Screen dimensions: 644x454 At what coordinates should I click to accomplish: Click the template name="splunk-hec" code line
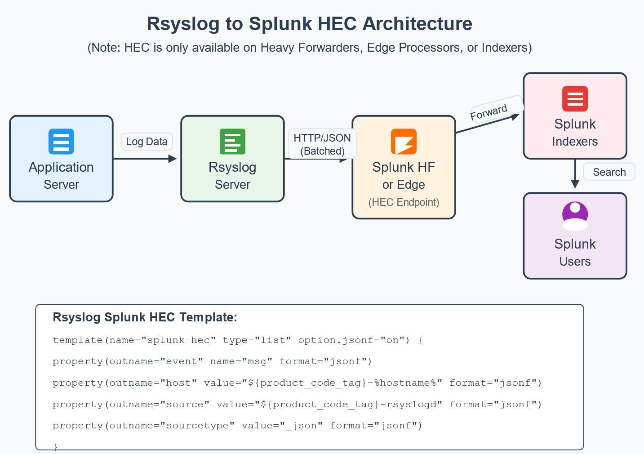pyautogui.click(x=238, y=340)
